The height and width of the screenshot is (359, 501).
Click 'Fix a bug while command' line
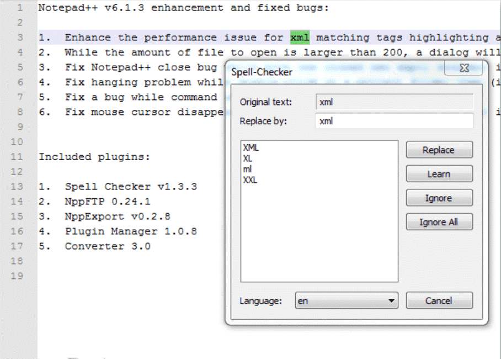pos(128,97)
